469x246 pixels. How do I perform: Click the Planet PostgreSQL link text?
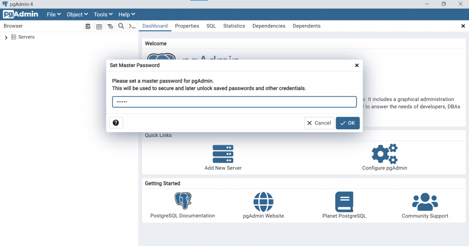pyautogui.click(x=344, y=216)
